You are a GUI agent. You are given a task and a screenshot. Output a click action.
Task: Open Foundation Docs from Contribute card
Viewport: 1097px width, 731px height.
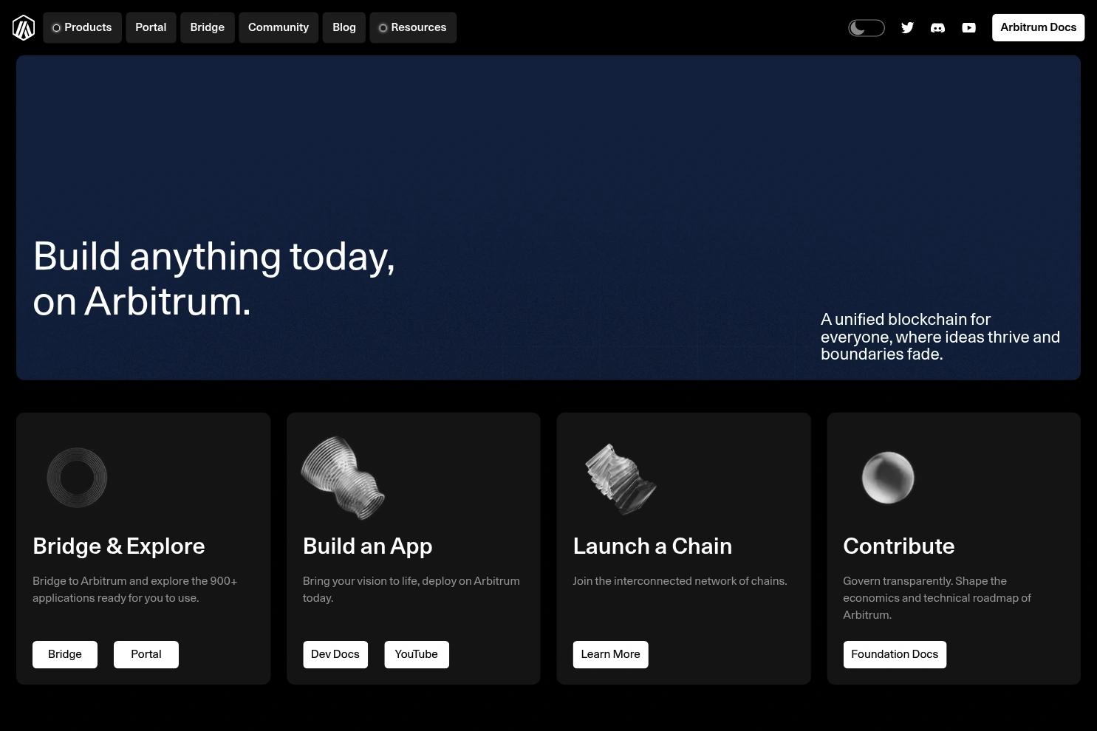click(895, 654)
